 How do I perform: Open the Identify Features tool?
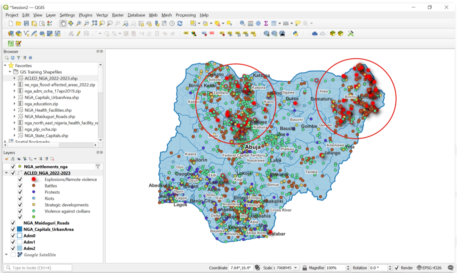tap(243, 23)
